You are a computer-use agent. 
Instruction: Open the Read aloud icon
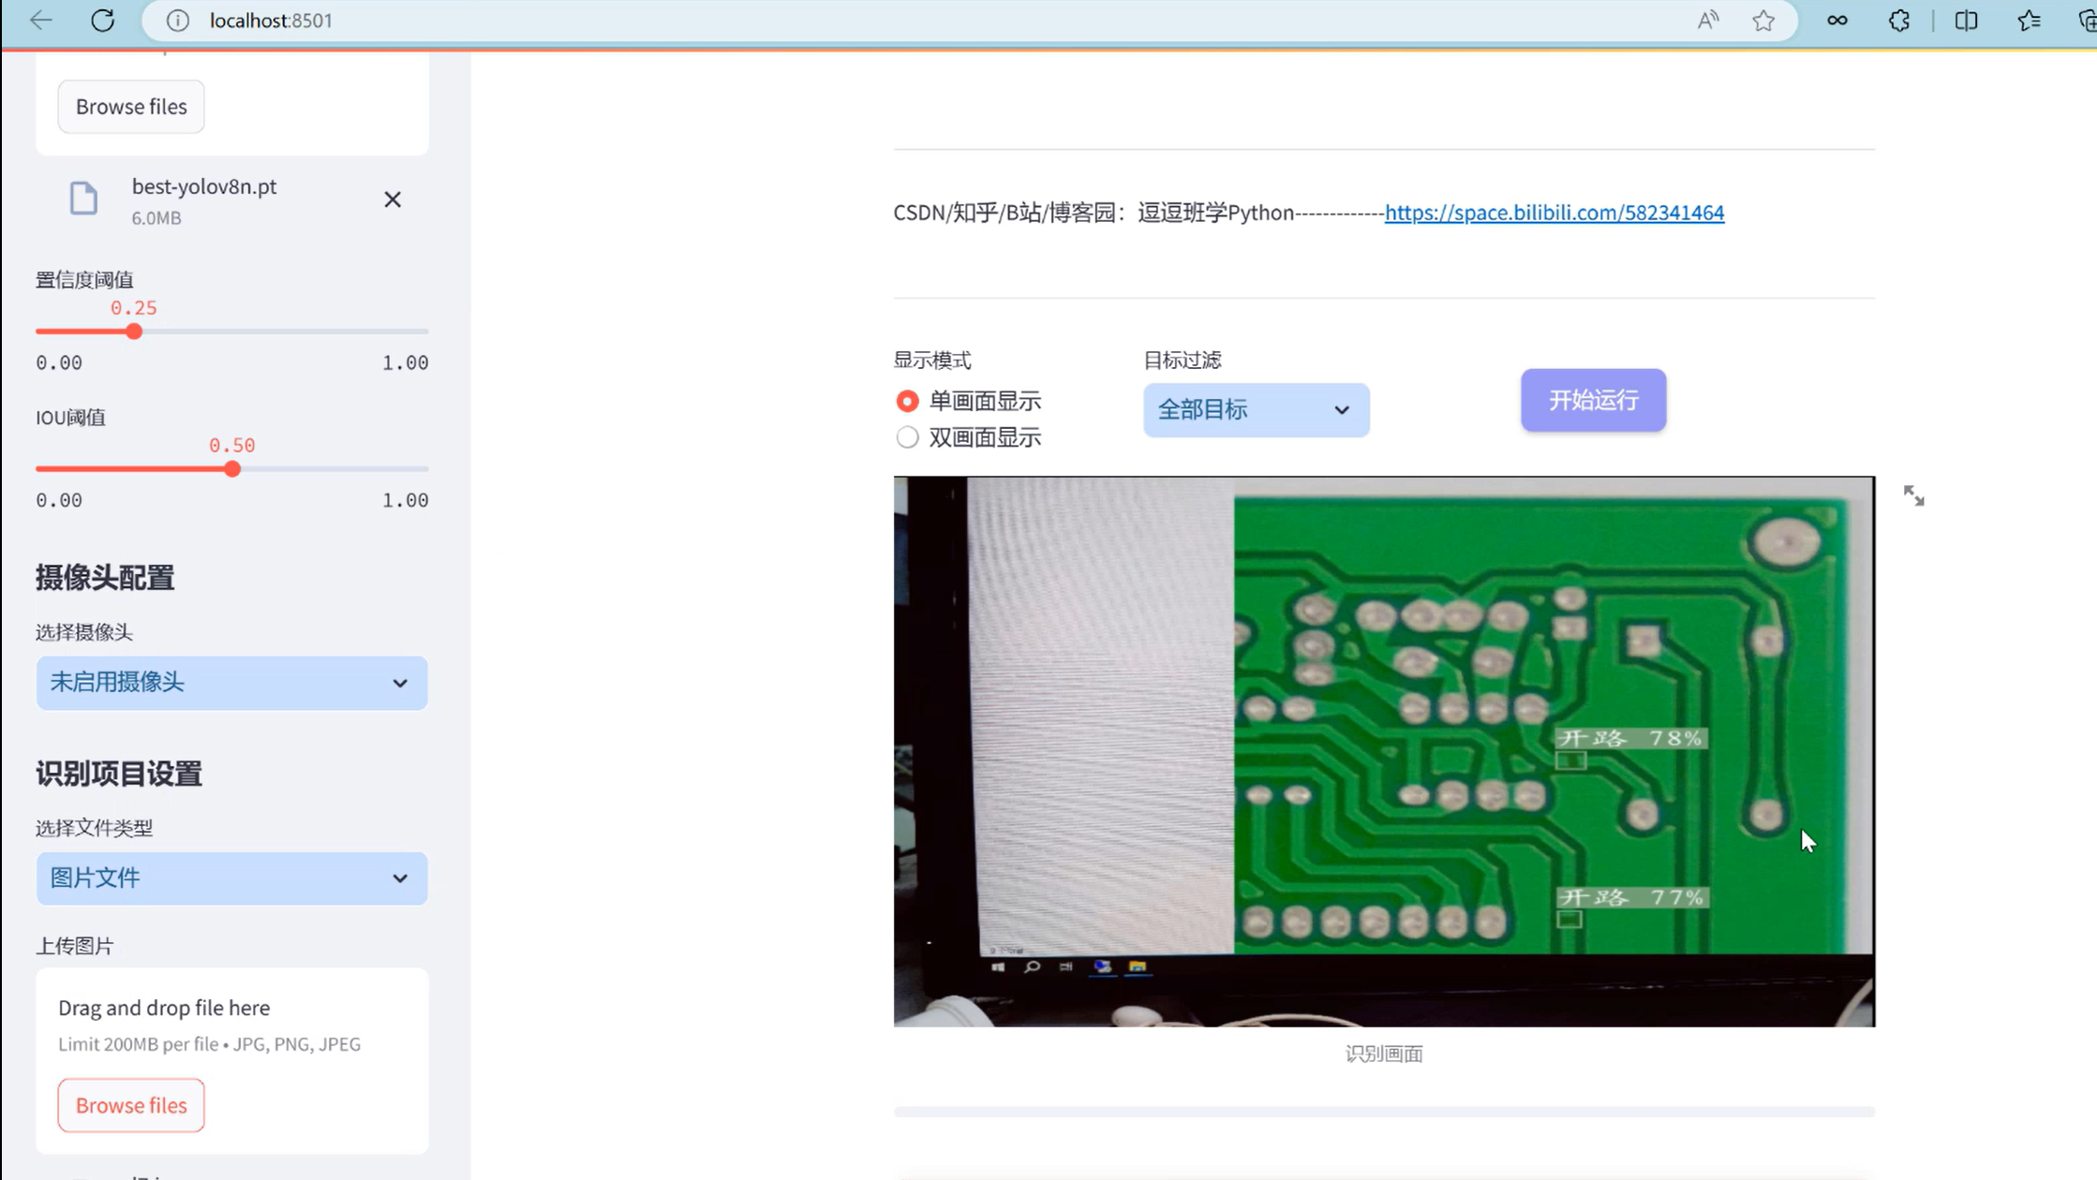[x=1707, y=21]
